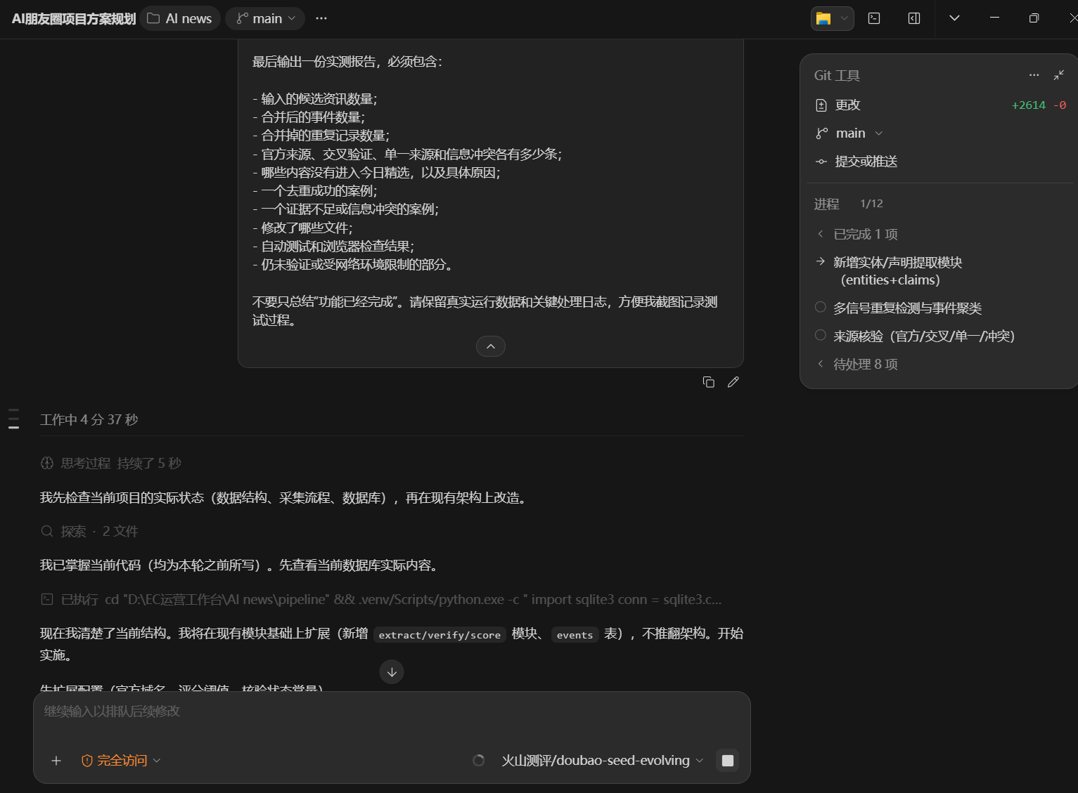Click the 工作中 4 分 37 秒 status

pos(89,419)
